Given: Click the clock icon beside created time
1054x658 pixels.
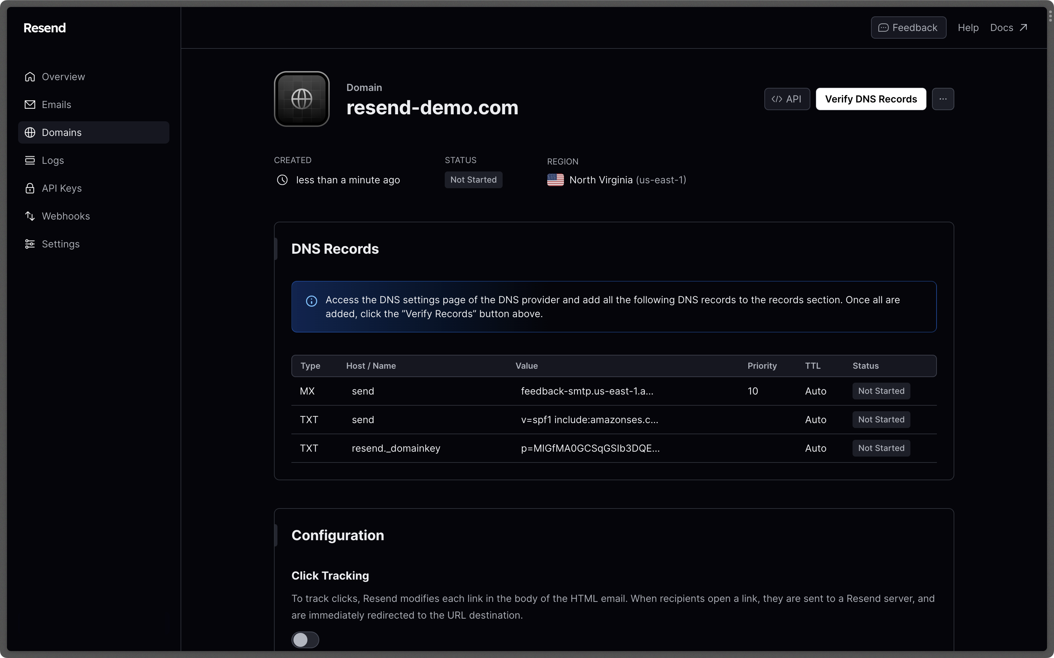Looking at the screenshot, I should click(282, 180).
